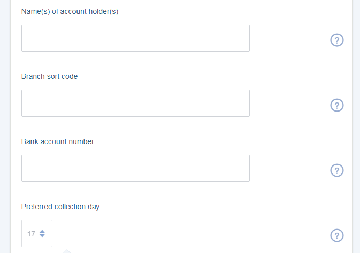The height and width of the screenshot is (253, 360).
Task: Open help for account holder names
Action: point(337,40)
